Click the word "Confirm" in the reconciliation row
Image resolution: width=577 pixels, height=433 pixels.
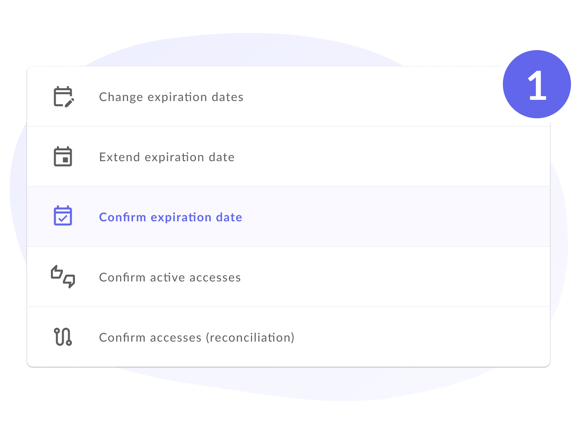pos(122,338)
